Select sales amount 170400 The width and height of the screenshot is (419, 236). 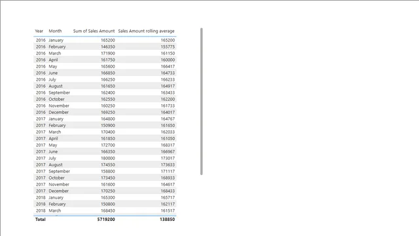[108, 132]
